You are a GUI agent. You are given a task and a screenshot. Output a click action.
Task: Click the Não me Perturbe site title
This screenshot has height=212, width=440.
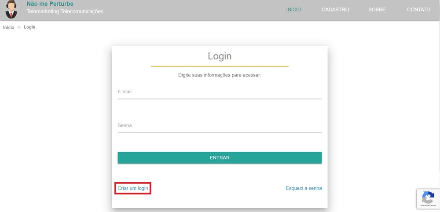50,4
